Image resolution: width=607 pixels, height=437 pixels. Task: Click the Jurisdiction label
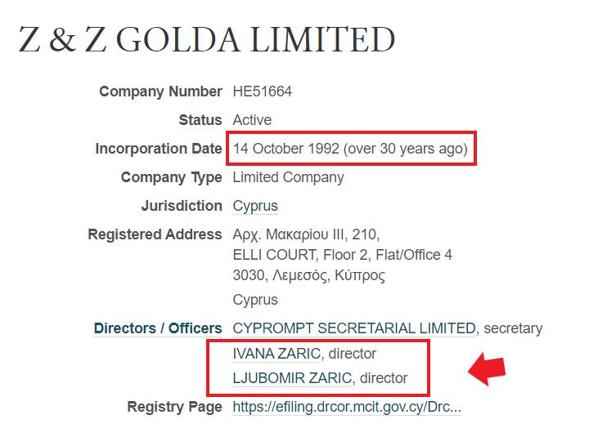point(182,206)
